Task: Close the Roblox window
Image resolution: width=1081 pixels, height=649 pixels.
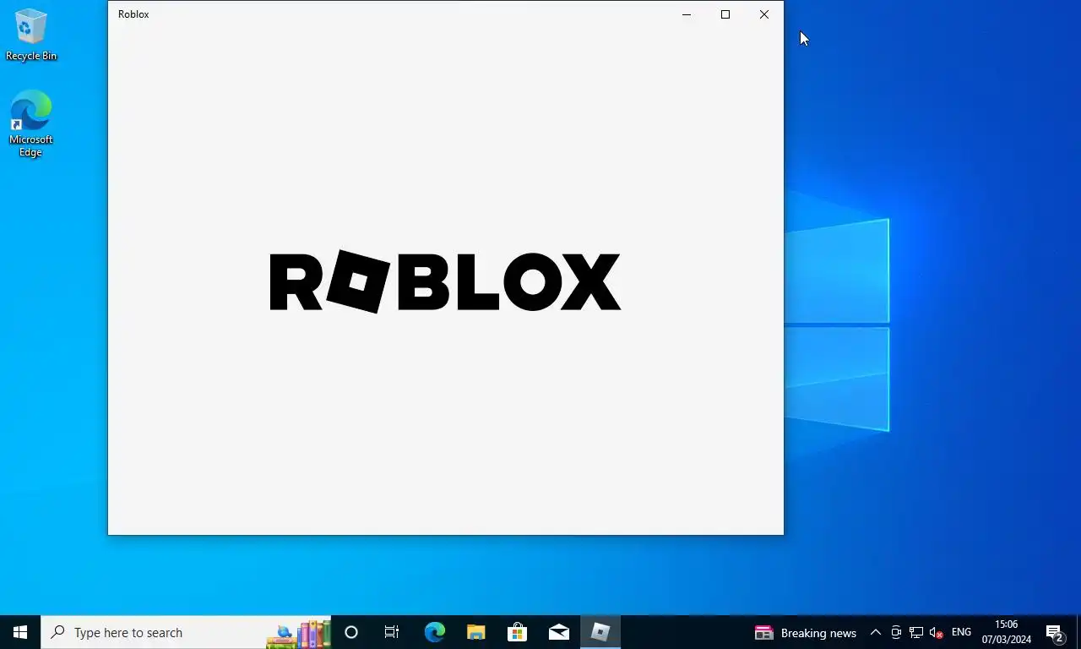Action: point(764,14)
